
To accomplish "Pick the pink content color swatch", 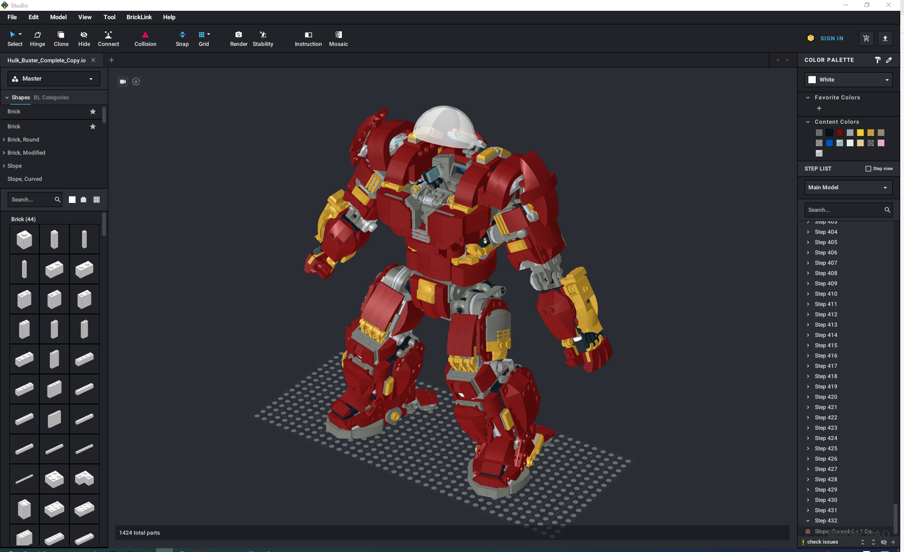I will coord(881,143).
